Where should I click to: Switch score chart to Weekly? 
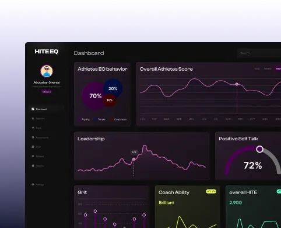click(268, 68)
